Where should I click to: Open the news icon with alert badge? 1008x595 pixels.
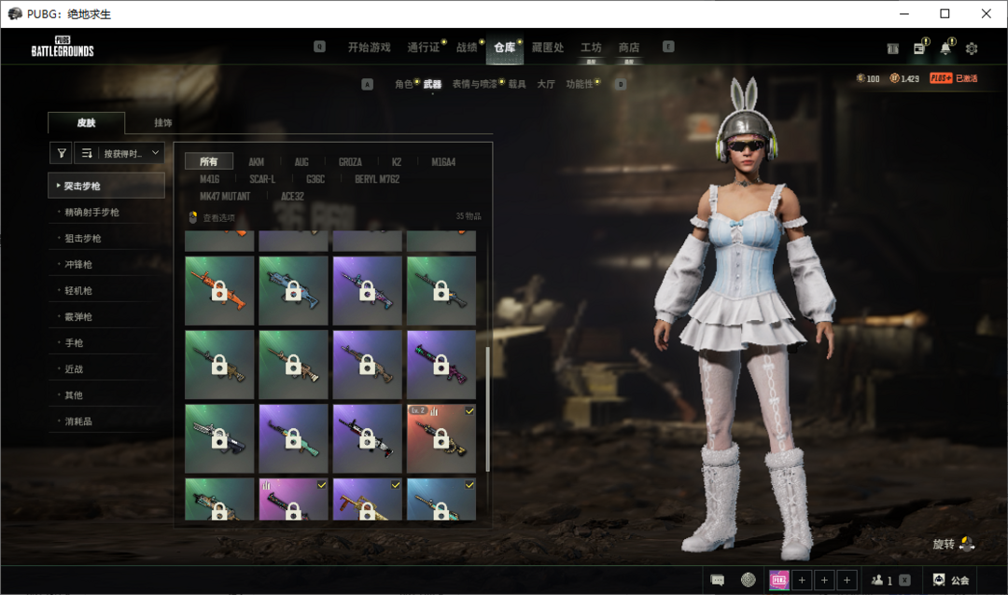pos(919,48)
